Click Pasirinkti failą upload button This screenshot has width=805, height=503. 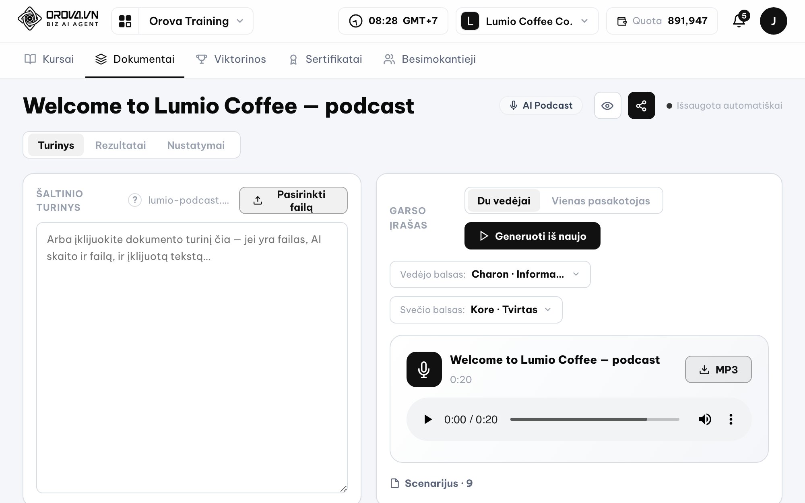(x=293, y=200)
